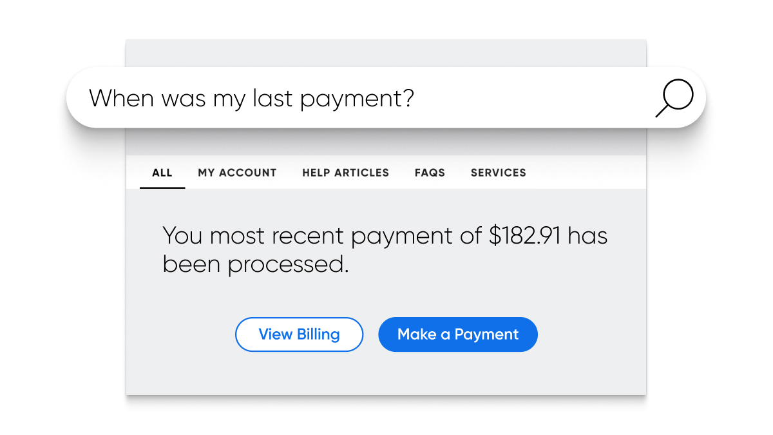The image size is (773, 435).
Task: Click the gray panel beside Make a Payment
Action: pos(591,334)
